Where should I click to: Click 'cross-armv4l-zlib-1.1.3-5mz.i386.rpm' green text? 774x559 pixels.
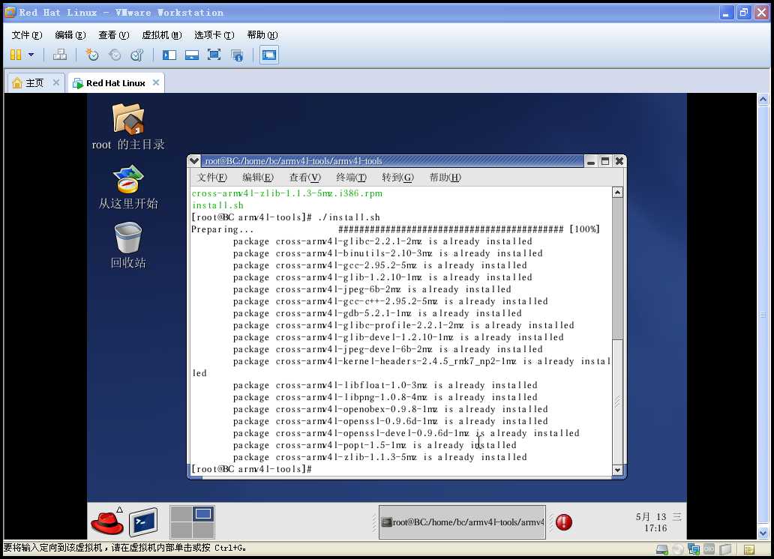pyautogui.click(x=286, y=193)
